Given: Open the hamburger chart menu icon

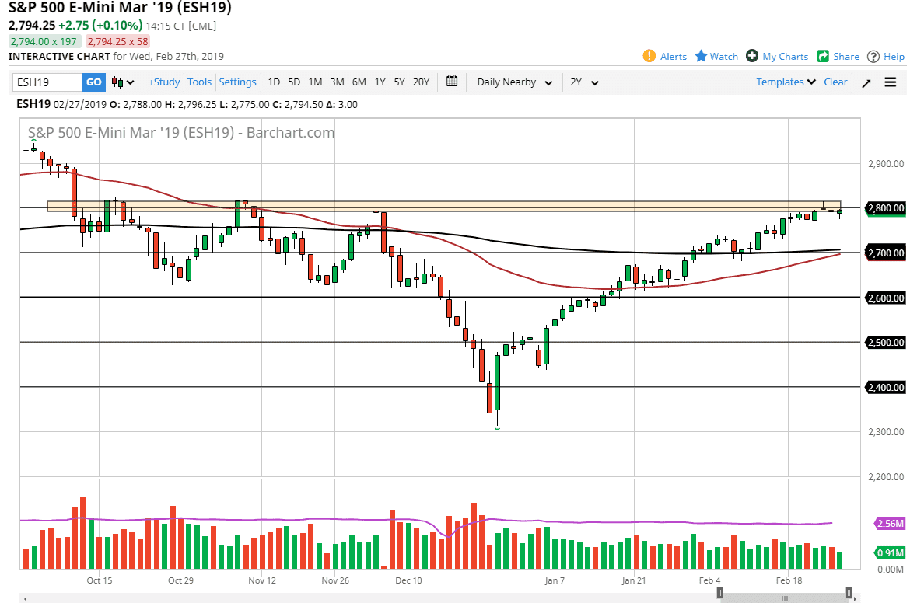Looking at the screenshot, I should [890, 82].
